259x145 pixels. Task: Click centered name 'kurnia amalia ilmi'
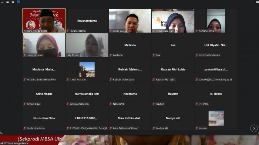tap(87, 94)
